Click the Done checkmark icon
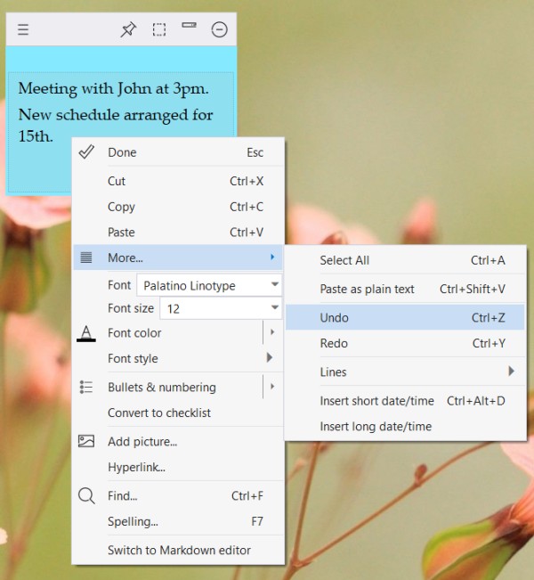The image size is (534, 580). click(86, 152)
